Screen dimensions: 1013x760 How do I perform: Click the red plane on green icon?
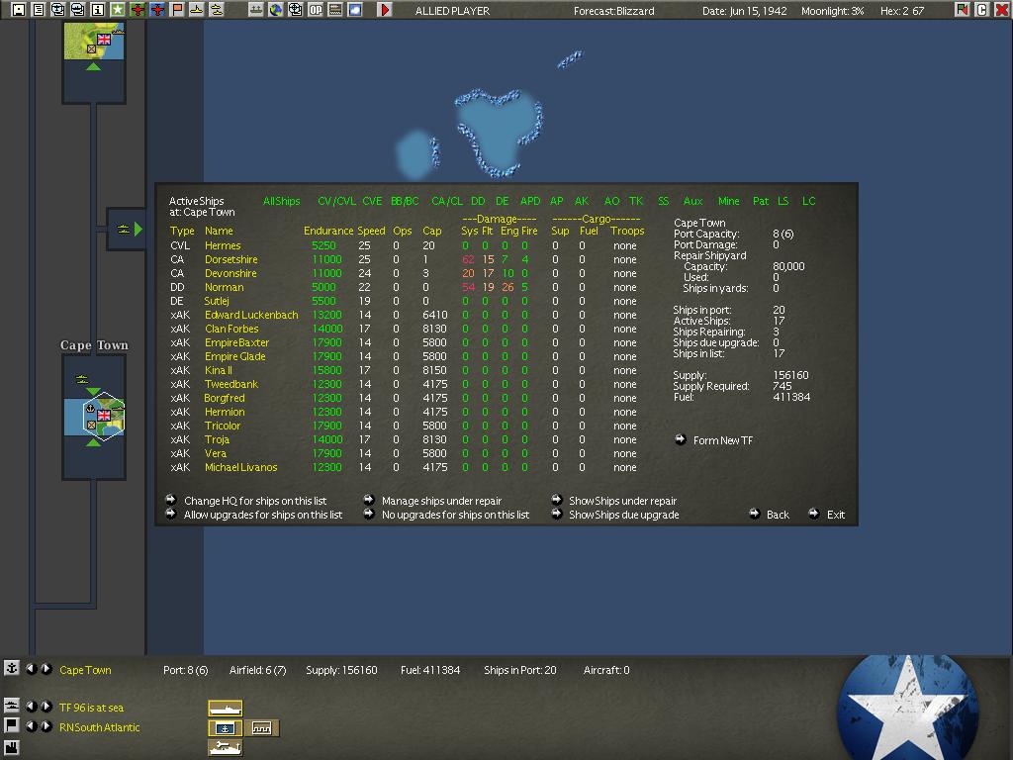(138, 10)
